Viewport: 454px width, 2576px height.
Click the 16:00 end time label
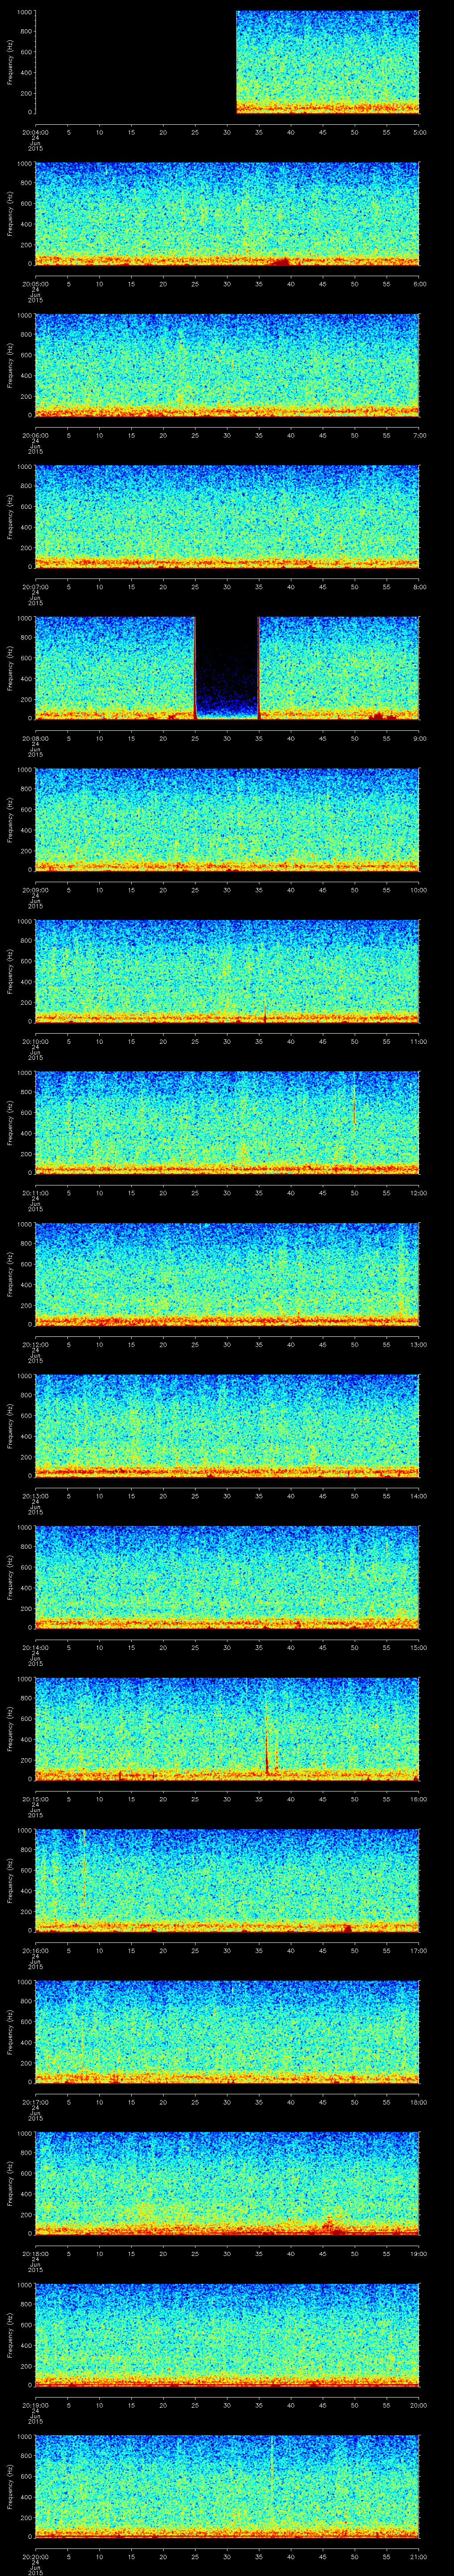(418, 1798)
